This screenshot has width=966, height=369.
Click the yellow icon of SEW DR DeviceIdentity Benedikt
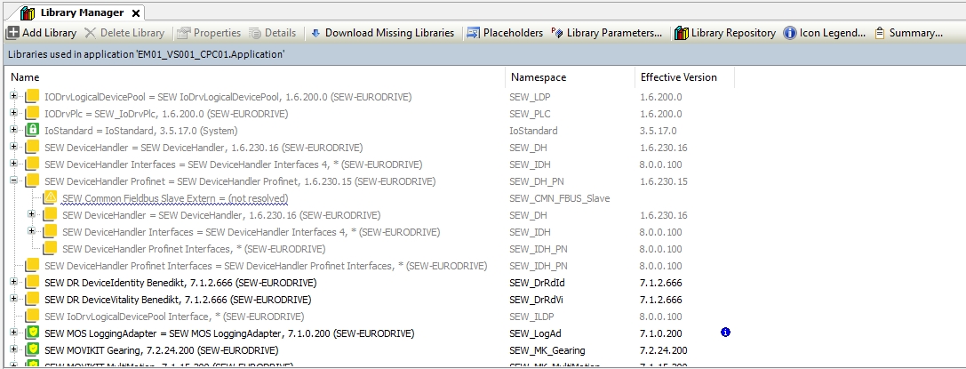(32, 283)
